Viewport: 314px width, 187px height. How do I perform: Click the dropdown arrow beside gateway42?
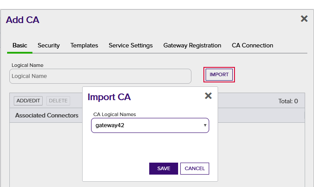click(x=205, y=125)
